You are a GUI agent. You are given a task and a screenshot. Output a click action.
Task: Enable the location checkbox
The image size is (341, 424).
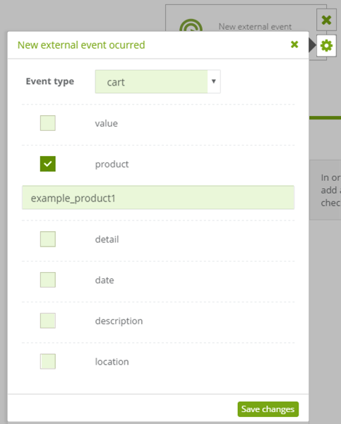point(48,362)
